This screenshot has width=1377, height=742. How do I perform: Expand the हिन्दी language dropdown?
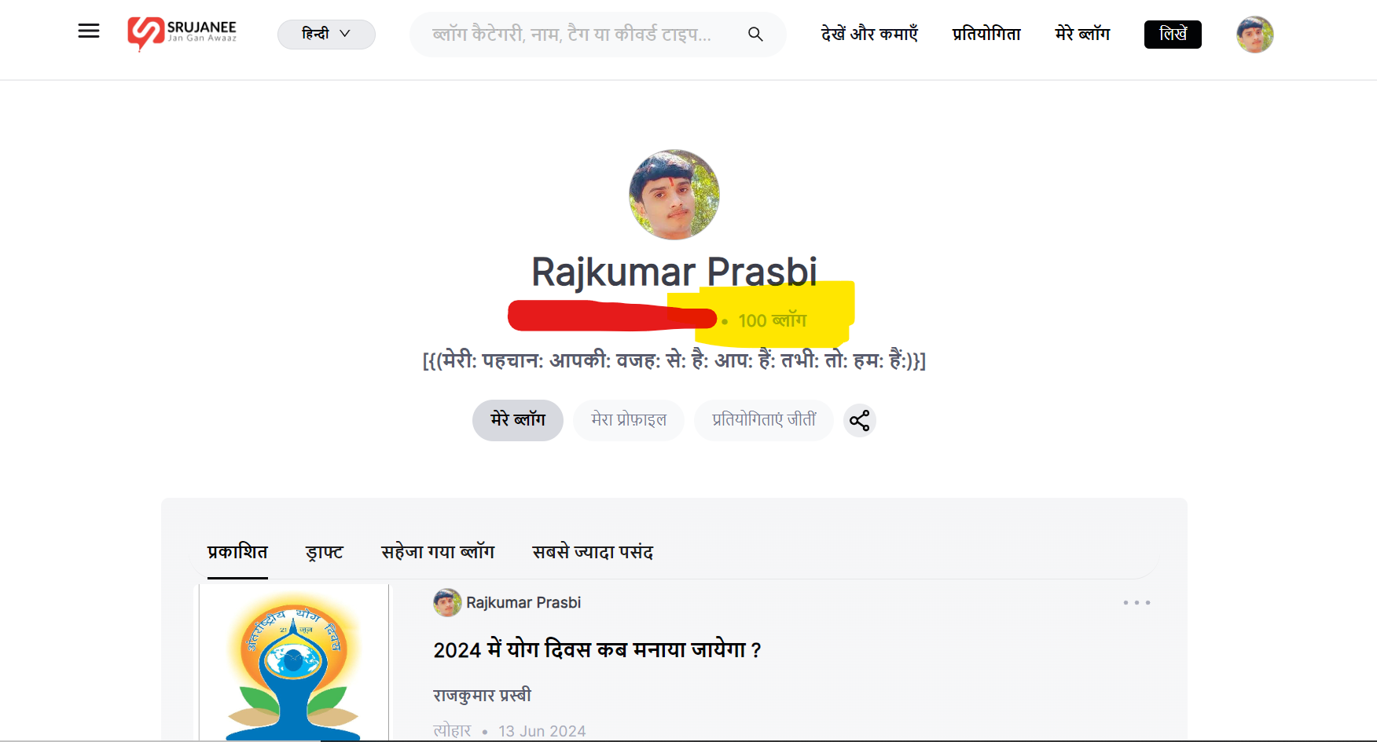(326, 34)
